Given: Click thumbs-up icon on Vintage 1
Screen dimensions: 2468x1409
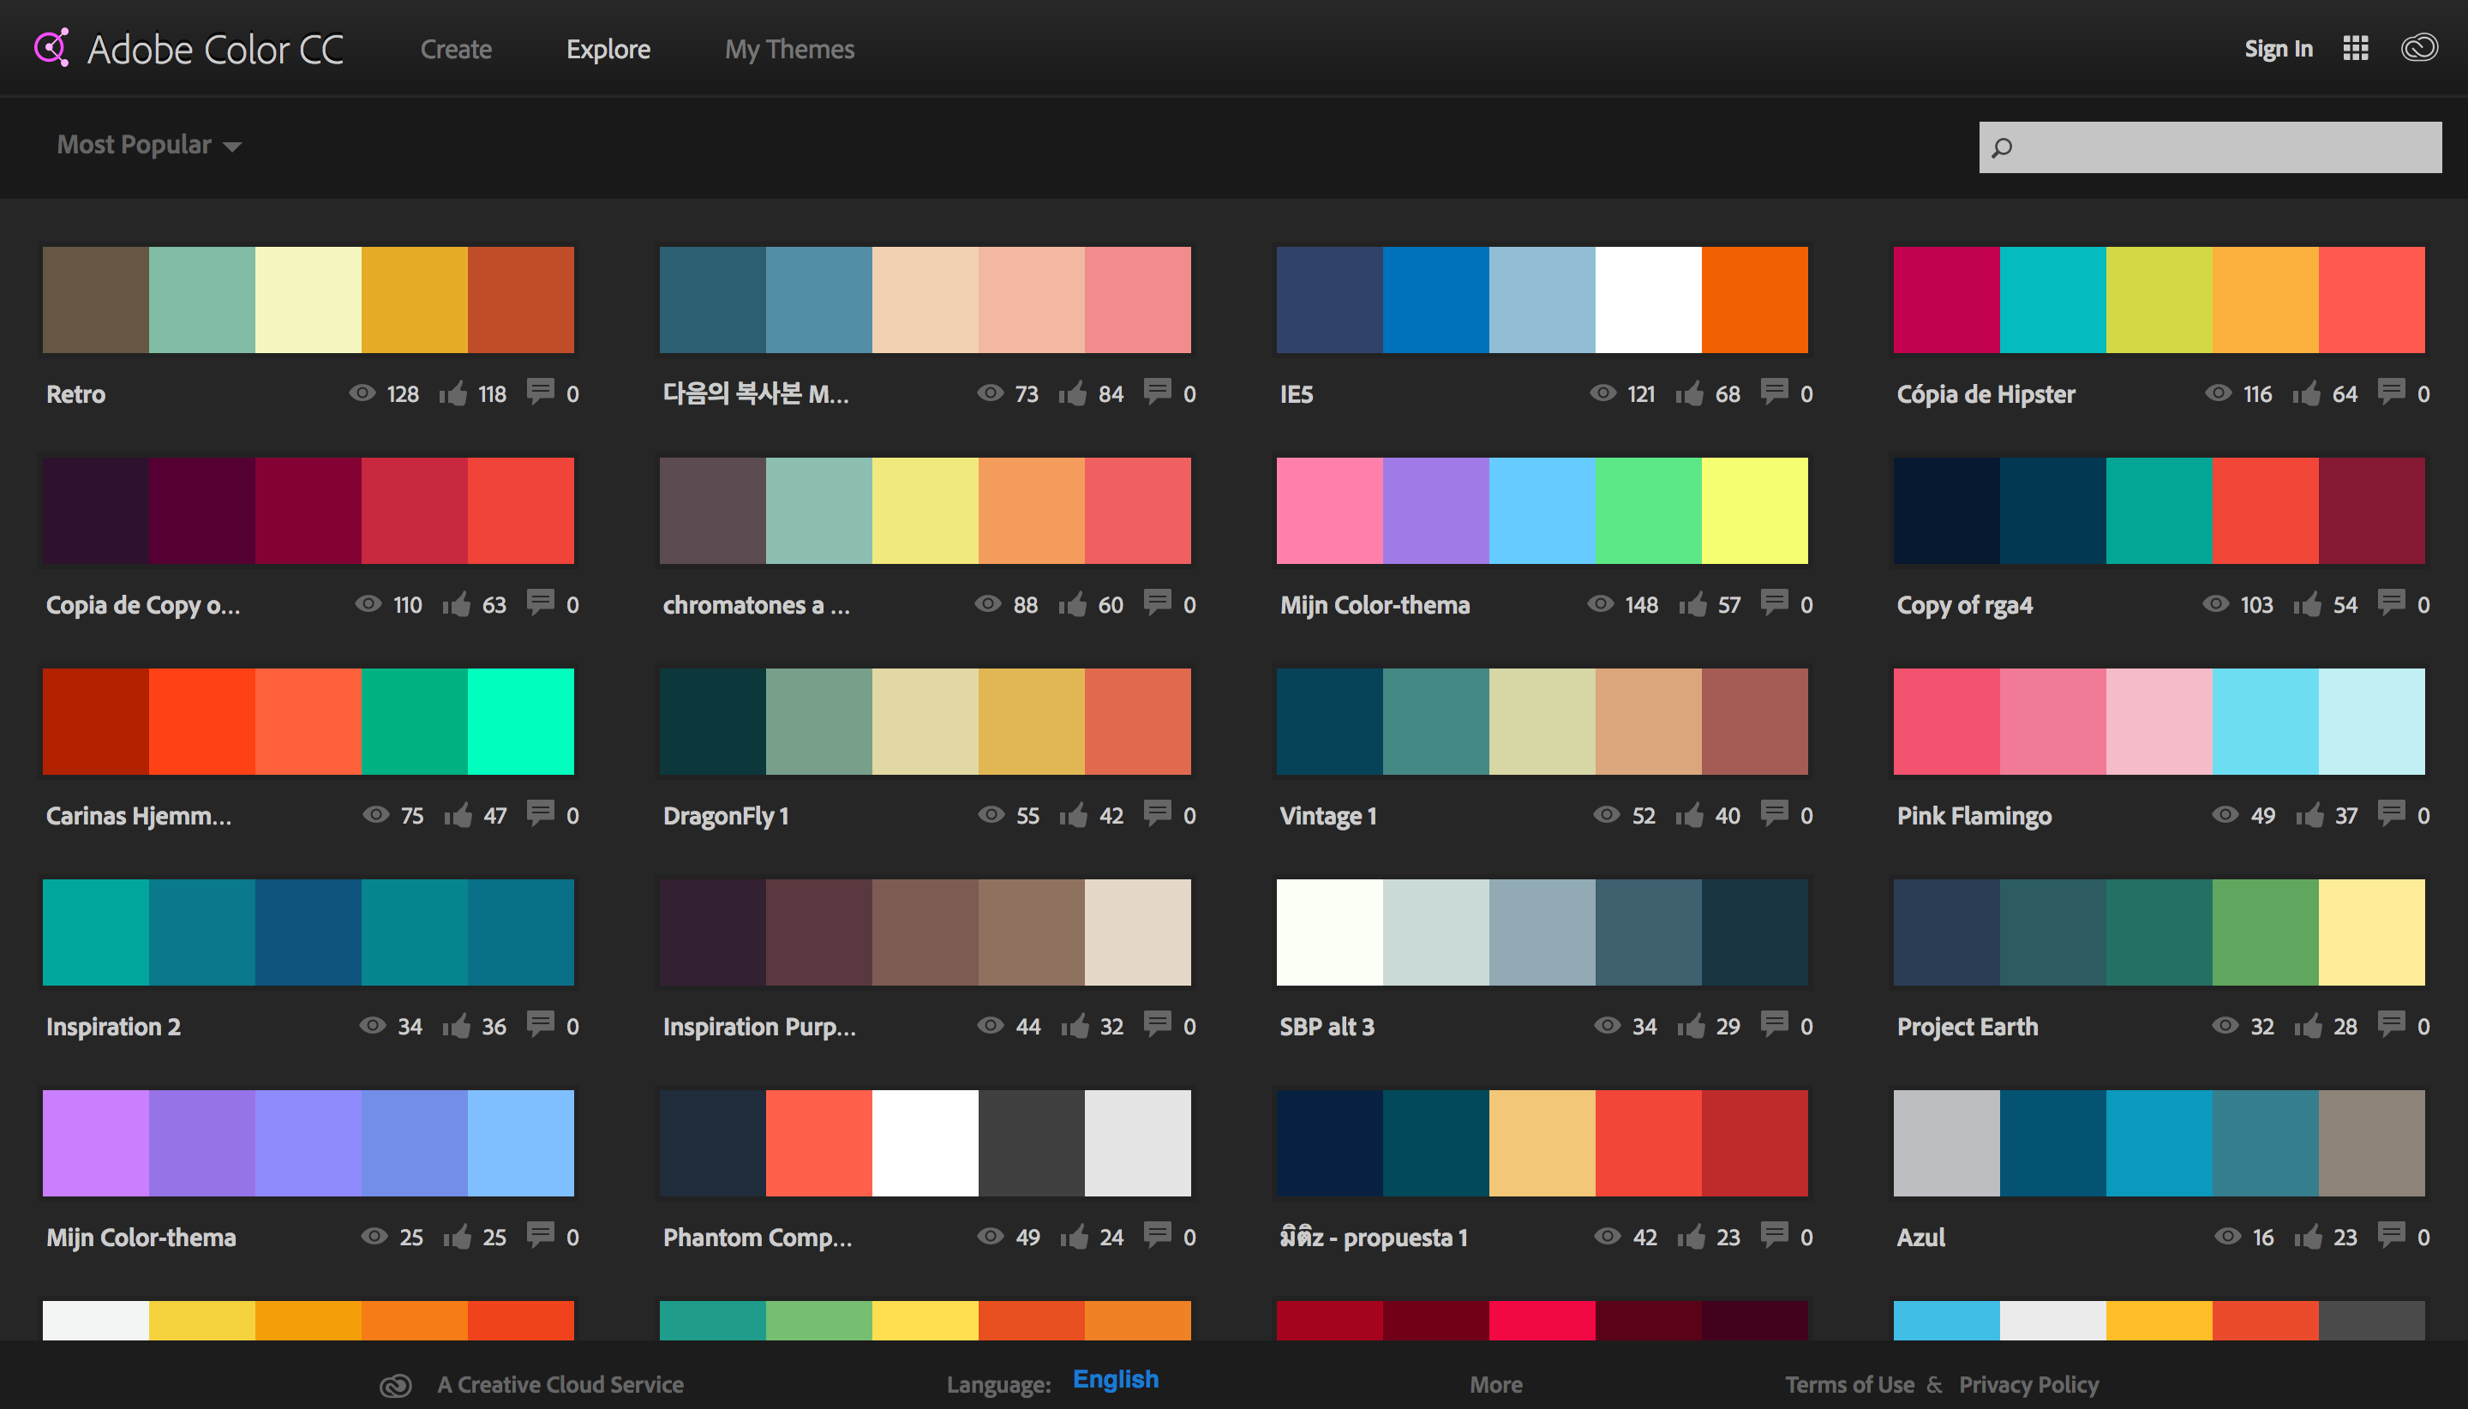Looking at the screenshot, I should (x=1689, y=815).
